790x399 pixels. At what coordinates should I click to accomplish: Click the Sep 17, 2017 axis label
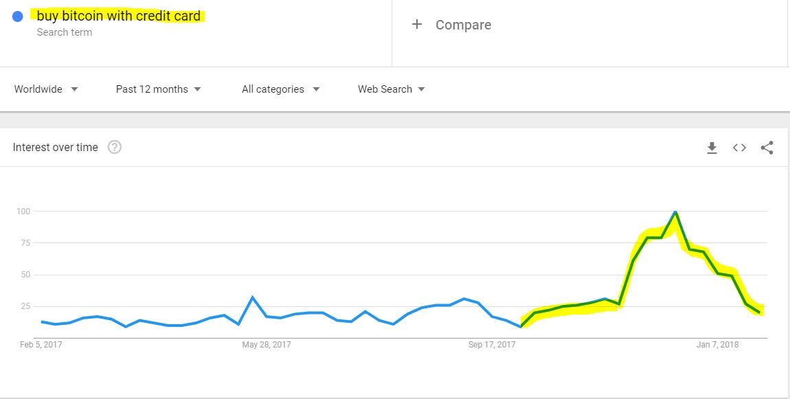click(493, 345)
